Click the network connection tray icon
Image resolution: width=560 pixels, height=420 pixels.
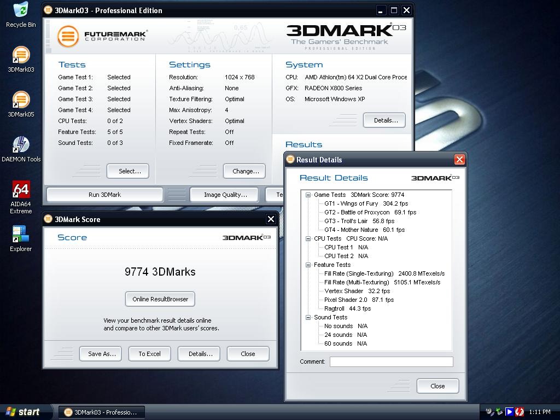point(499,412)
